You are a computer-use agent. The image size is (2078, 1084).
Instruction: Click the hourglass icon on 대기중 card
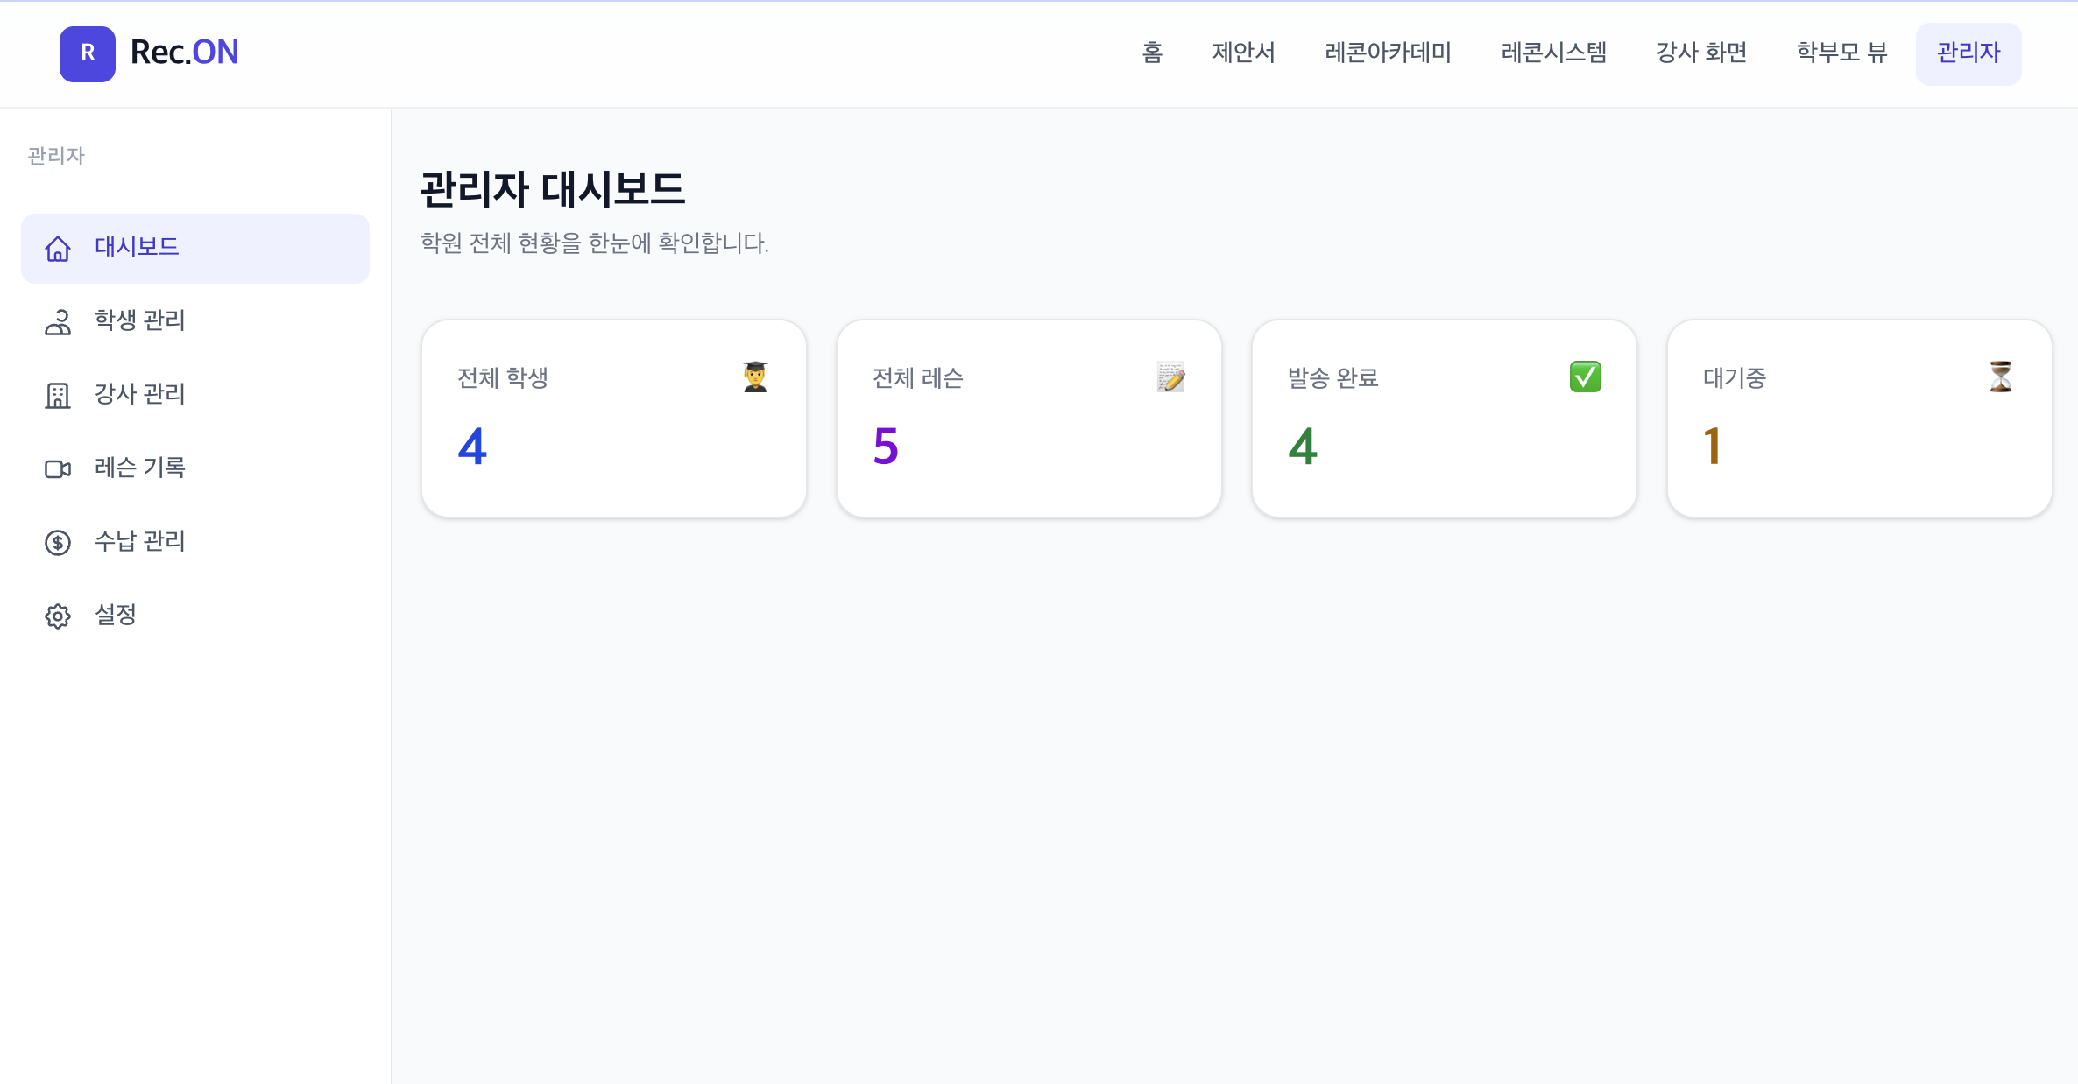click(2001, 377)
